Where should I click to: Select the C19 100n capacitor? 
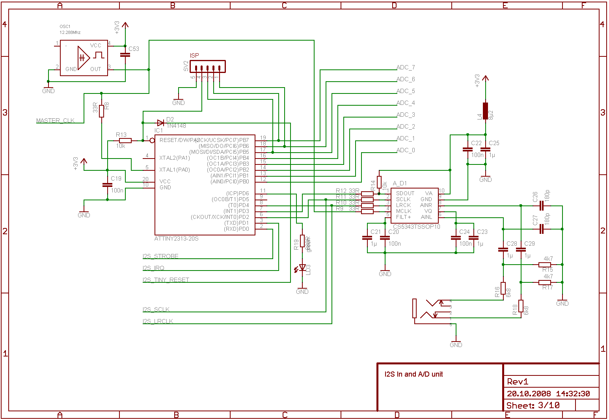[x=107, y=184]
